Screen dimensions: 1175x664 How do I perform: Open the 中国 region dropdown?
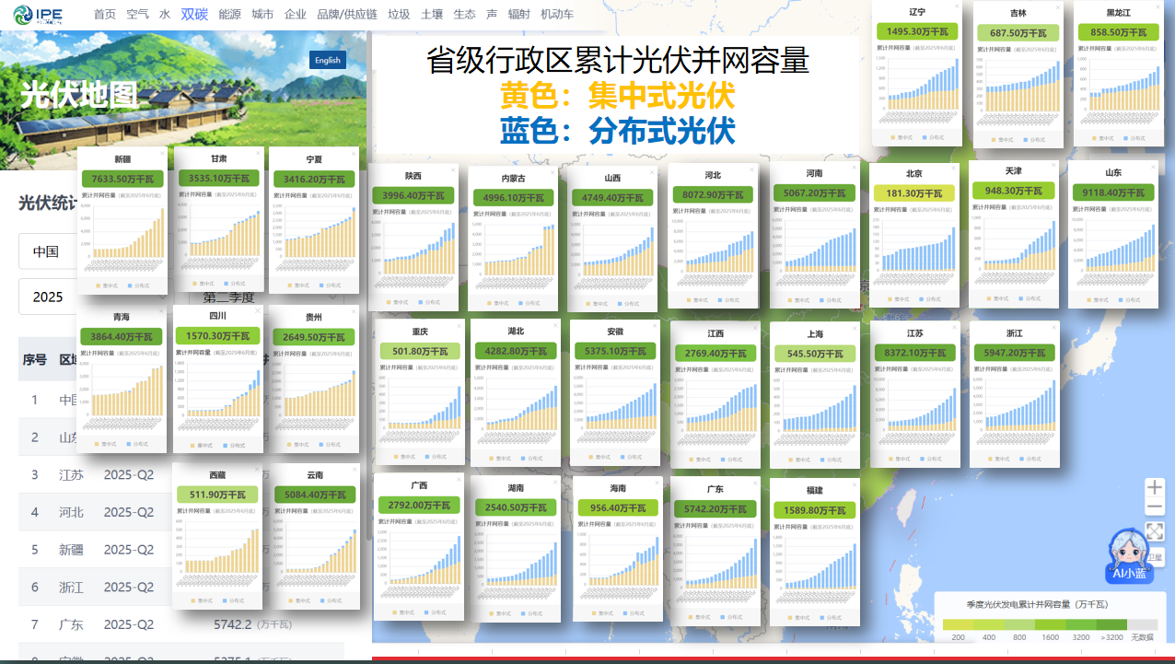click(x=92, y=251)
